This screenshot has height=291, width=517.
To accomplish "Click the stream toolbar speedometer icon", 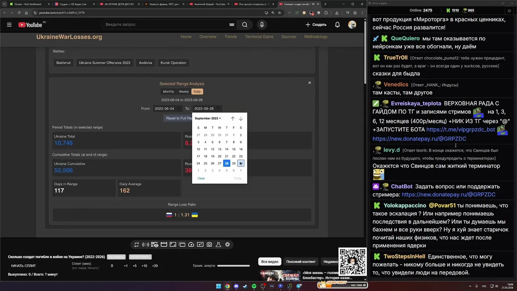I will [x=191, y=245].
